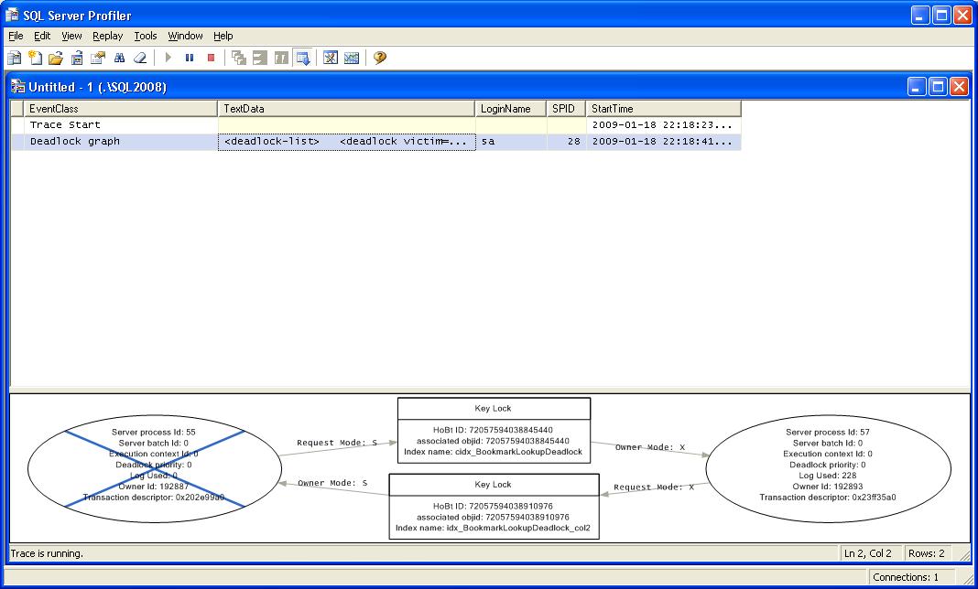Toggle the Auto Scroll Window icon

[303, 58]
